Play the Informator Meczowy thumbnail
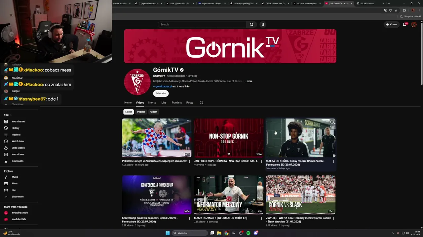The height and width of the screenshot is (237, 423). 229,195
